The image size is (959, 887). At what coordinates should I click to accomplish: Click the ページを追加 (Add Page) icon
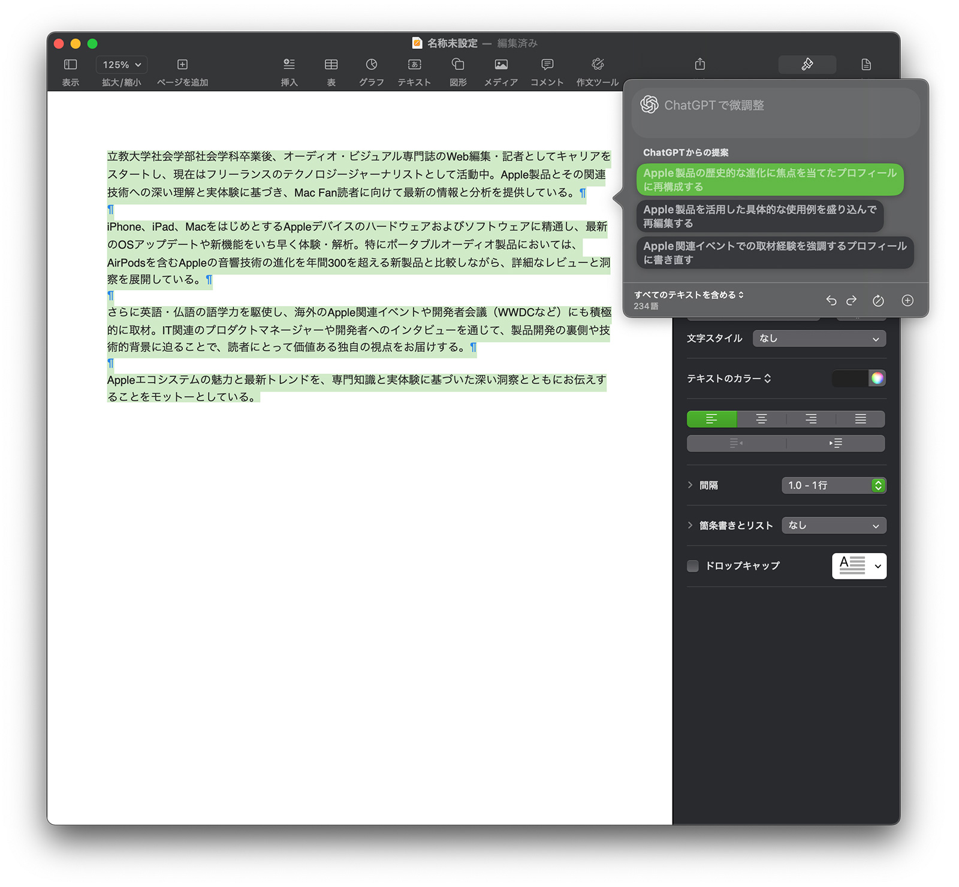pyautogui.click(x=182, y=64)
